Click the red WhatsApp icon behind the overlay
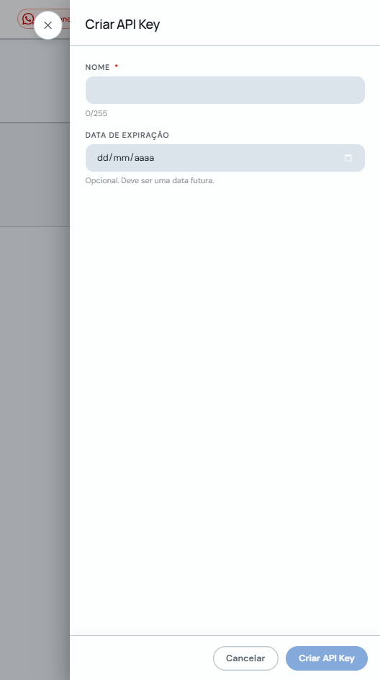This screenshot has width=380, height=680. coord(27,19)
